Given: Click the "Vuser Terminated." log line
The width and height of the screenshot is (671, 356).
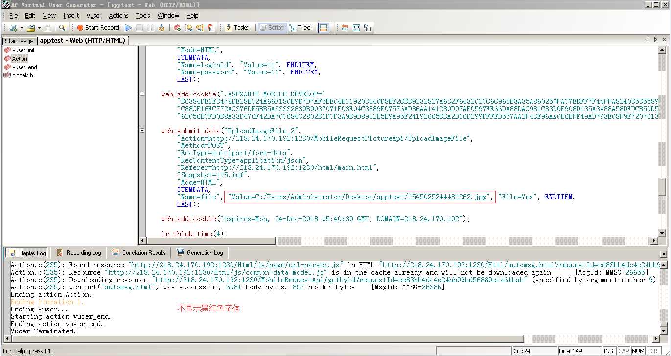Looking at the screenshot, I should tap(43, 331).
